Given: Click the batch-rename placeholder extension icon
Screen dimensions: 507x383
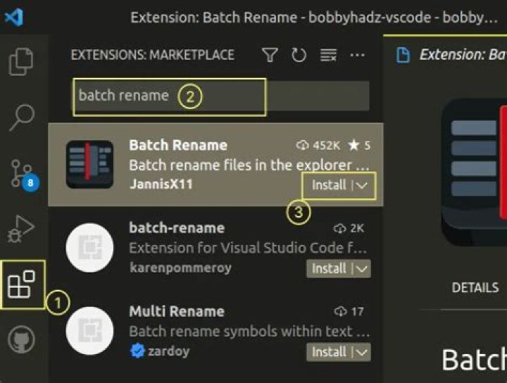Looking at the screenshot, I should 89,248.
